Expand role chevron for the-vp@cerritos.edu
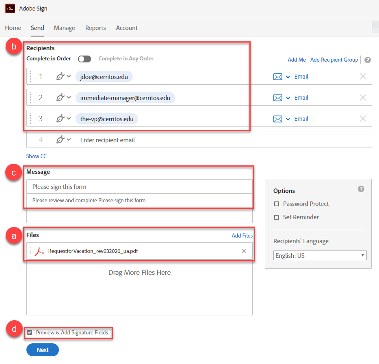Screen dimensions: 379x364 69,118
